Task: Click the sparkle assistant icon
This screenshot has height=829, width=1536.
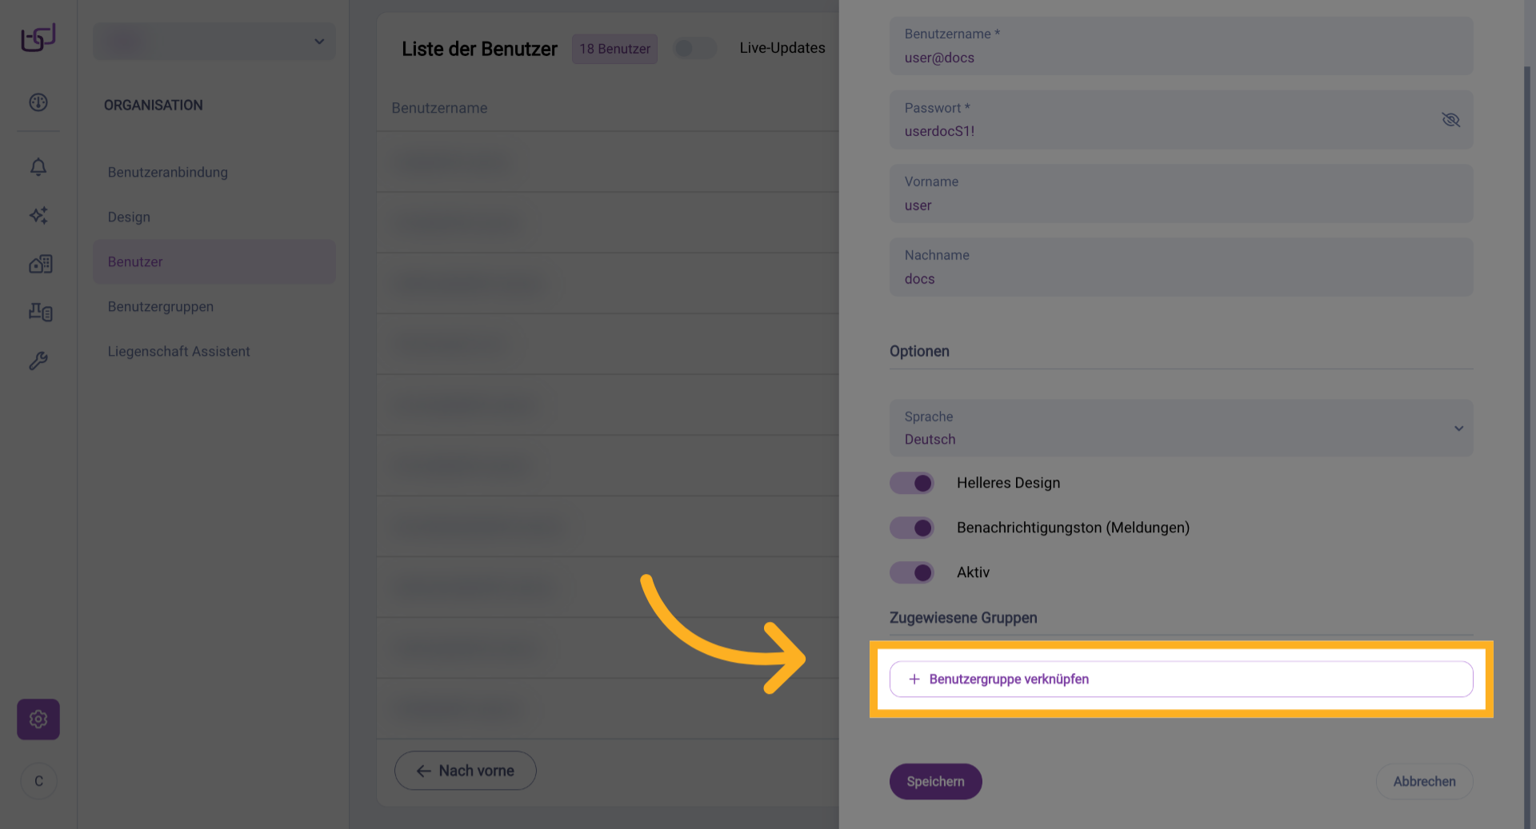Action: 38,215
